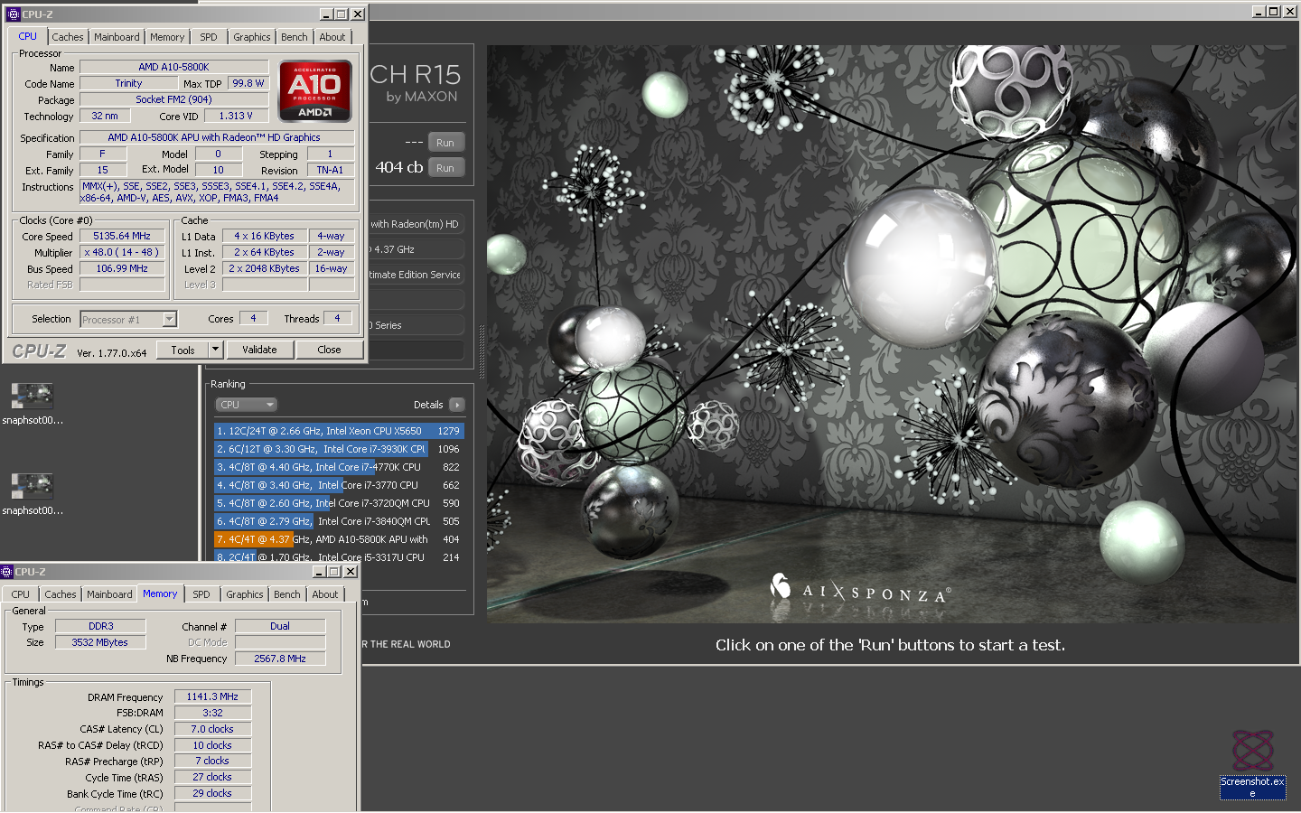The height and width of the screenshot is (813, 1301).
Task: Click the DRAM Frequency 1141.3 MHz value
Action: (212, 696)
